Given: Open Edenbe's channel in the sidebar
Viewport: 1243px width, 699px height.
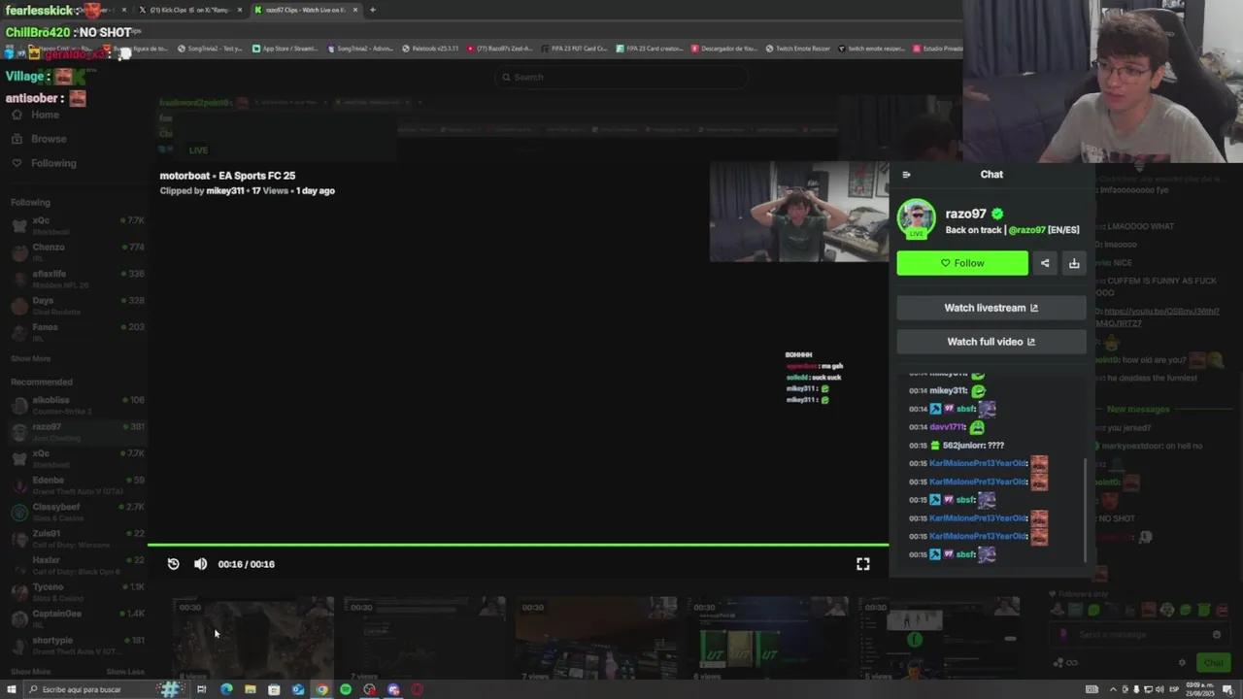Looking at the screenshot, I should [x=78, y=484].
